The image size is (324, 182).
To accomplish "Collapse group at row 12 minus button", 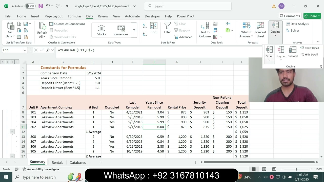I will [x=12, y=132].
